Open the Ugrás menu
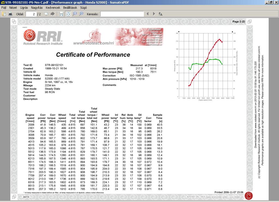The image size is (279, 202). [24, 8]
